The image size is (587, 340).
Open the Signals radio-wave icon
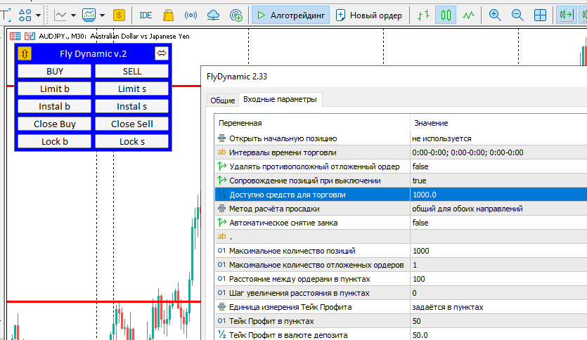coord(191,15)
